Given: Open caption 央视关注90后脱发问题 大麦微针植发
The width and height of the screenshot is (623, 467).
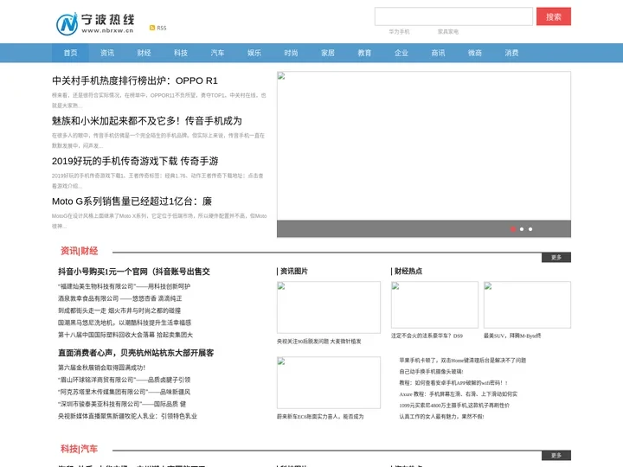Looking at the screenshot, I should pyautogui.click(x=319, y=341).
